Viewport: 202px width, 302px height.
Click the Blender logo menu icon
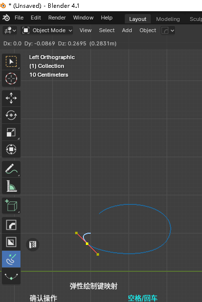tap(6, 18)
